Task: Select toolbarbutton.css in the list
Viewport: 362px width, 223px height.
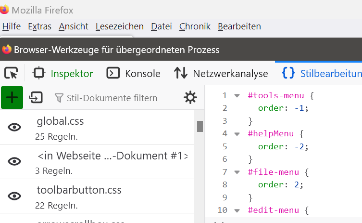Action: tap(79, 190)
